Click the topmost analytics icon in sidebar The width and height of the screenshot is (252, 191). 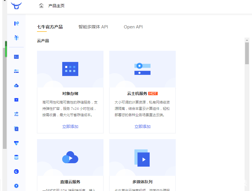pyautogui.click(x=16, y=24)
